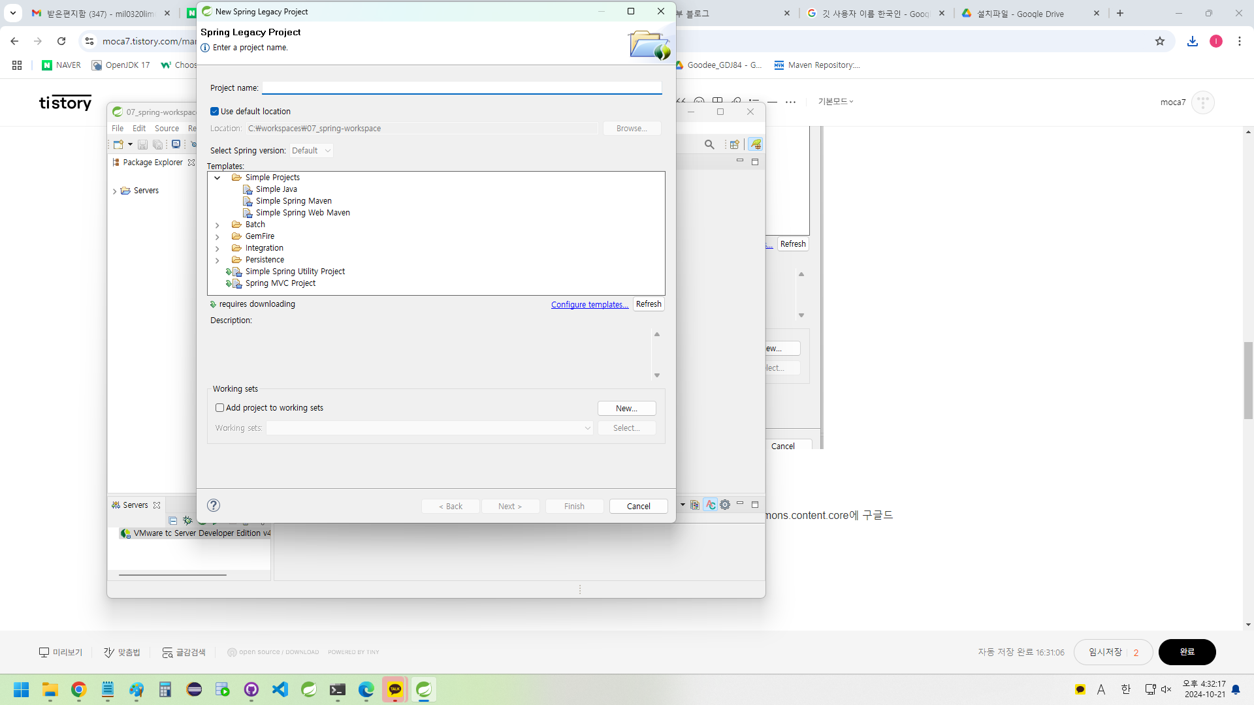Uncheck Use default location checkbox
The image size is (1254, 705).
point(215,112)
